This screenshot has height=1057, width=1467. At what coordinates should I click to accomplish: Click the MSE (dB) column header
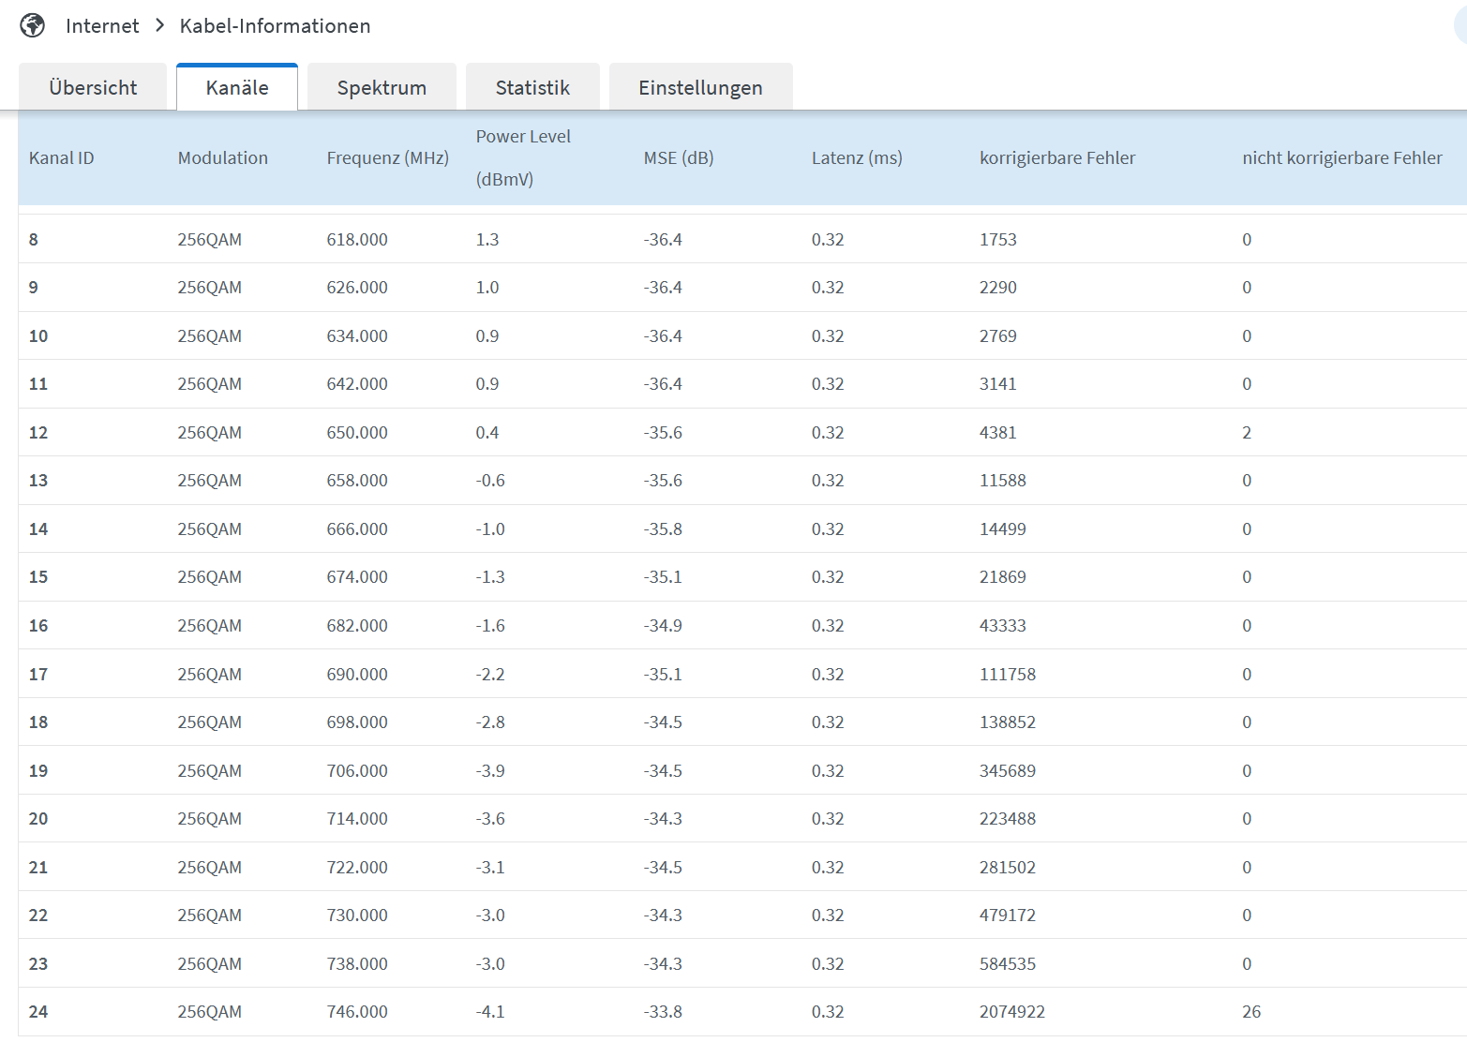pos(679,158)
